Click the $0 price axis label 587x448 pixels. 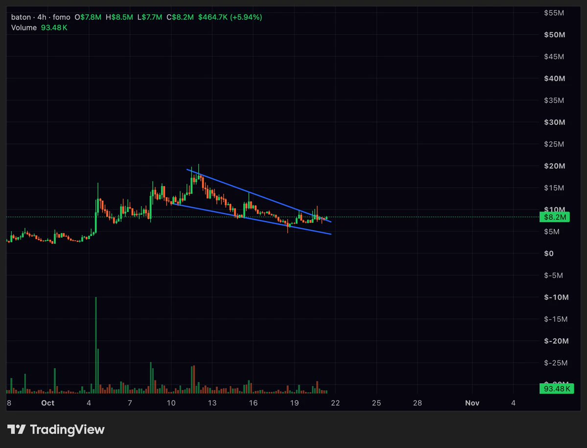point(549,254)
